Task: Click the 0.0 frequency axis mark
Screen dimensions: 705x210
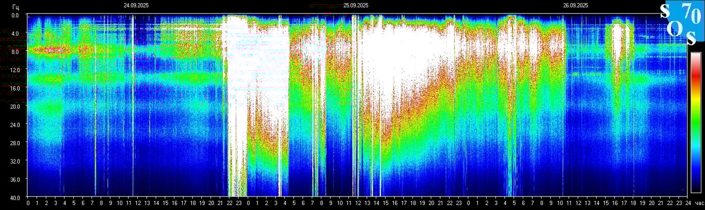Action: [x=15, y=15]
